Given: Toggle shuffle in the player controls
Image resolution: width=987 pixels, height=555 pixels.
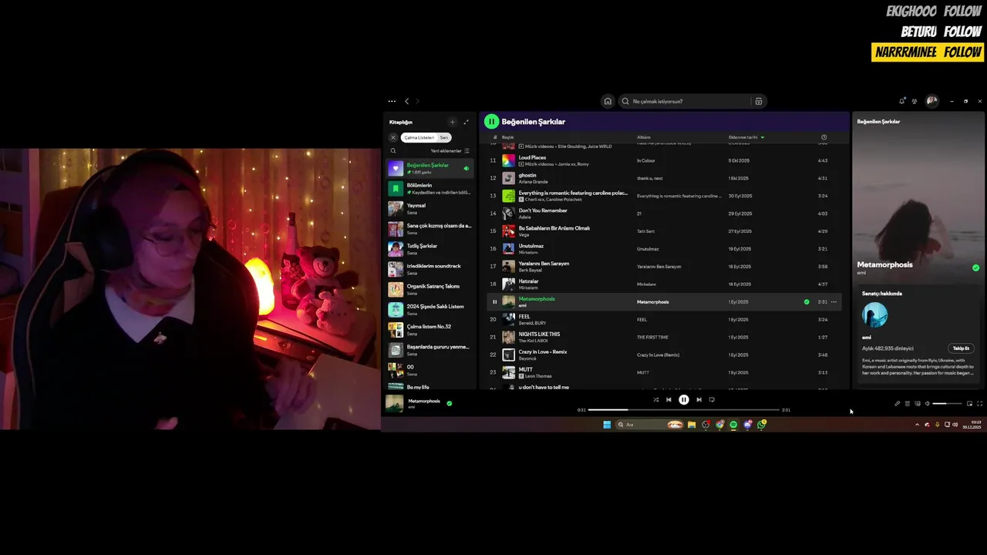Looking at the screenshot, I should (x=655, y=400).
